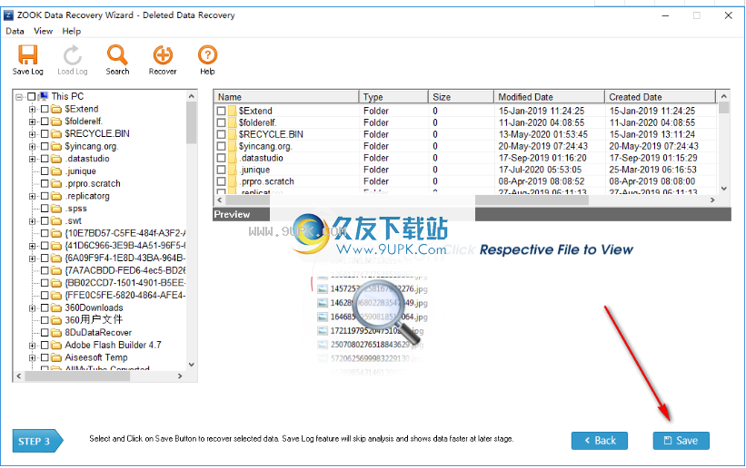Open the Help menu
This screenshot has height=468, width=746.
click(72, 32)
